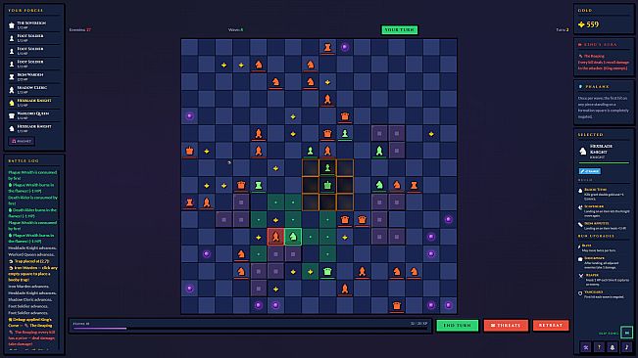Select the Shadow Cleric bishop icon
Viewport: 638px width, 358px height.
point(12,90)
